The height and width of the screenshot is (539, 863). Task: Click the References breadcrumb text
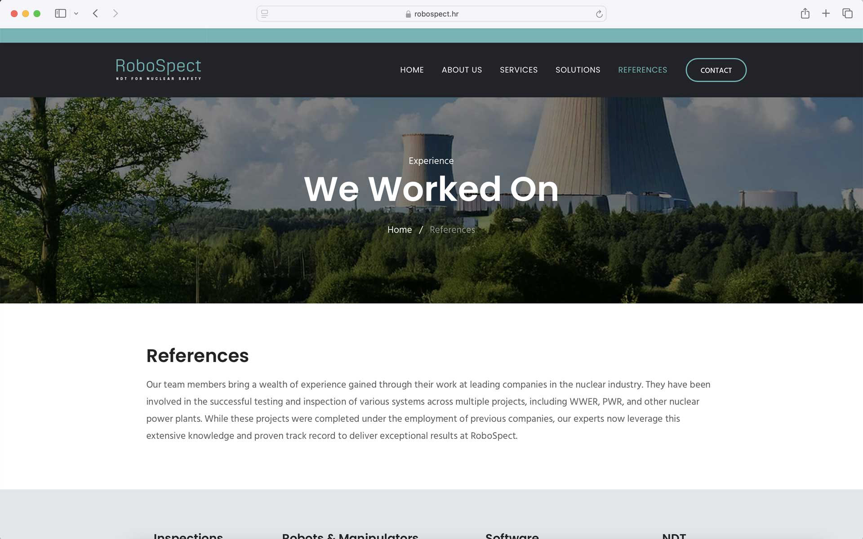click(x=452, y=230)
